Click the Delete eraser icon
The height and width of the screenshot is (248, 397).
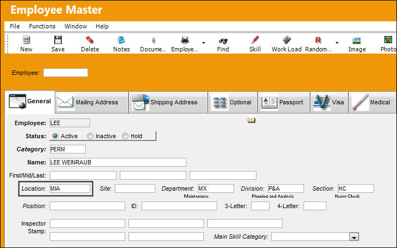(90, 40)
